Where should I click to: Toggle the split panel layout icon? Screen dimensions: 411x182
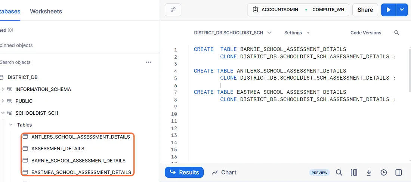[x=399, y=172]
